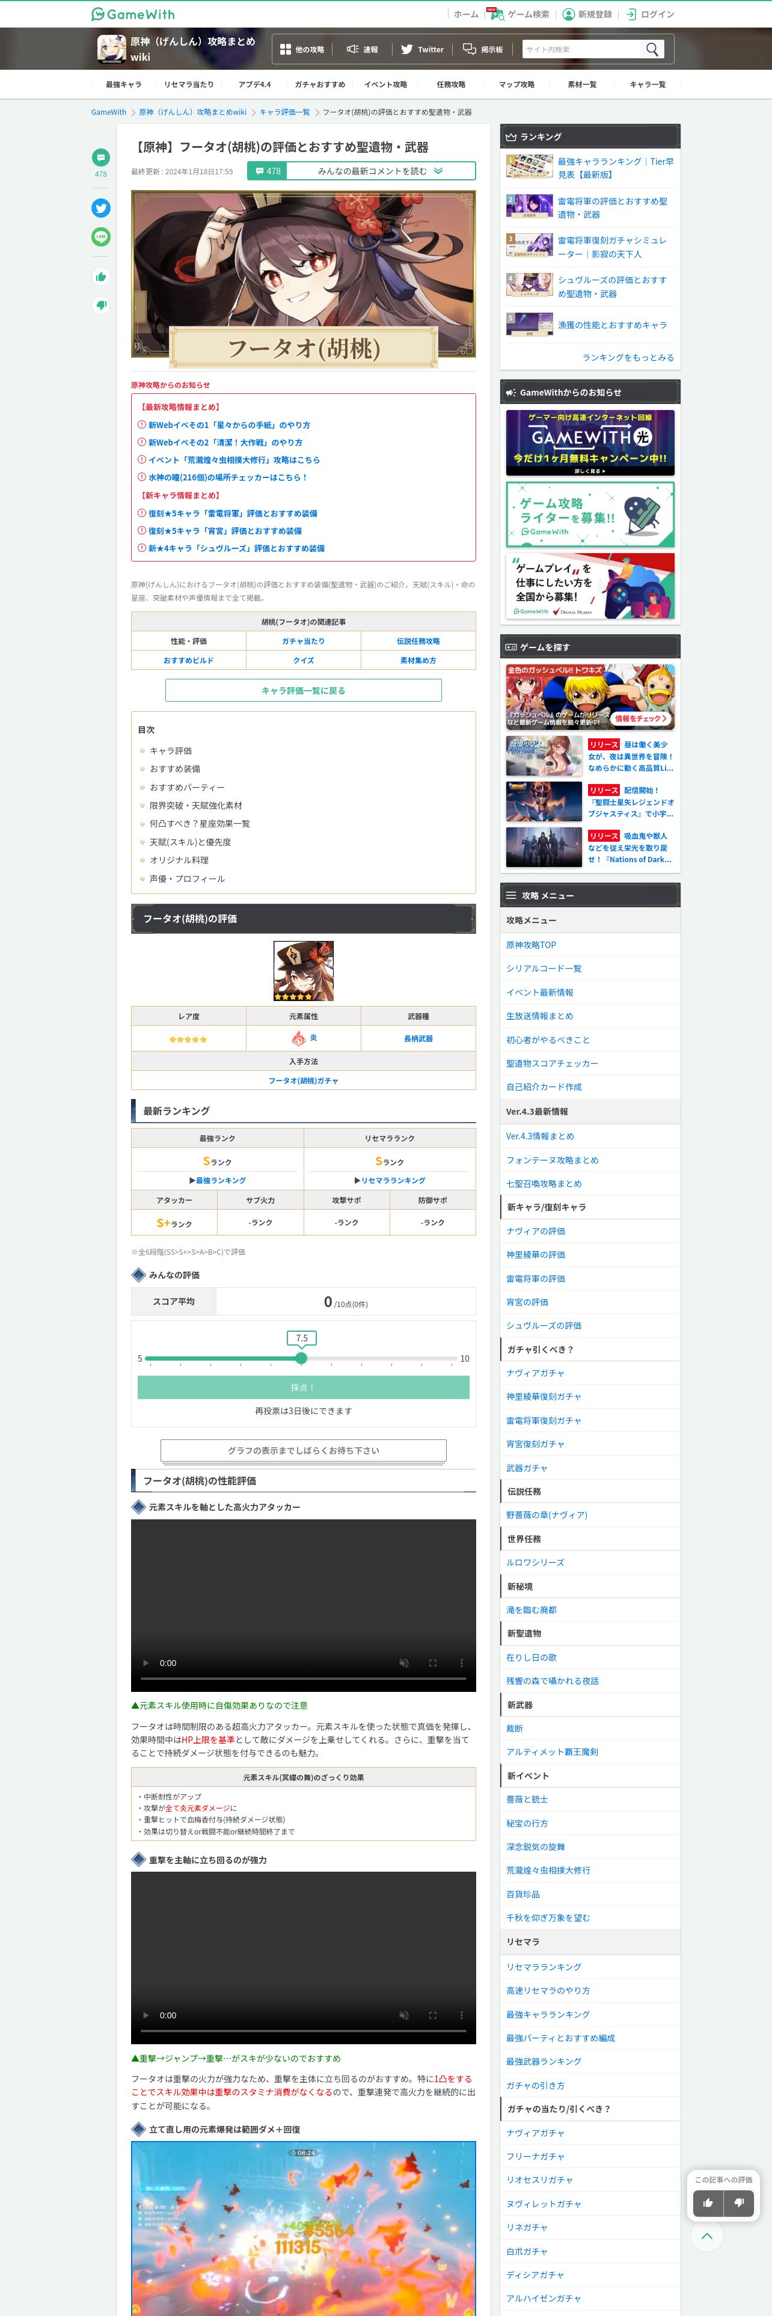Click green scroll-to-top arrow button

click(x=707, y=2236)
